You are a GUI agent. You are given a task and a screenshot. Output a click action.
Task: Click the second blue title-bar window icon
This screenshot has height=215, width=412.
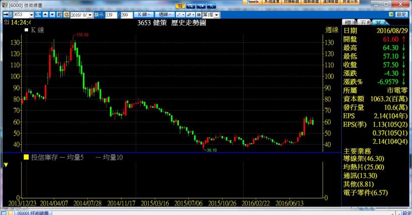click(190, 6)
